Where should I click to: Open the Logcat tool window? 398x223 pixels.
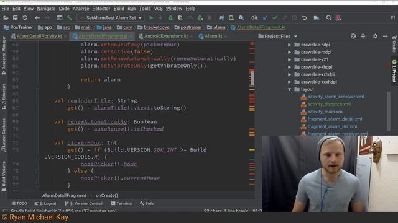45,203
